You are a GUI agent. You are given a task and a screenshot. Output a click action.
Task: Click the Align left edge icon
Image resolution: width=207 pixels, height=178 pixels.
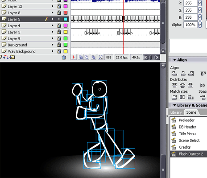click(174, 74)
